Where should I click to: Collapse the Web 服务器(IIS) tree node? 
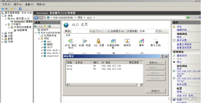pos(6,19)
